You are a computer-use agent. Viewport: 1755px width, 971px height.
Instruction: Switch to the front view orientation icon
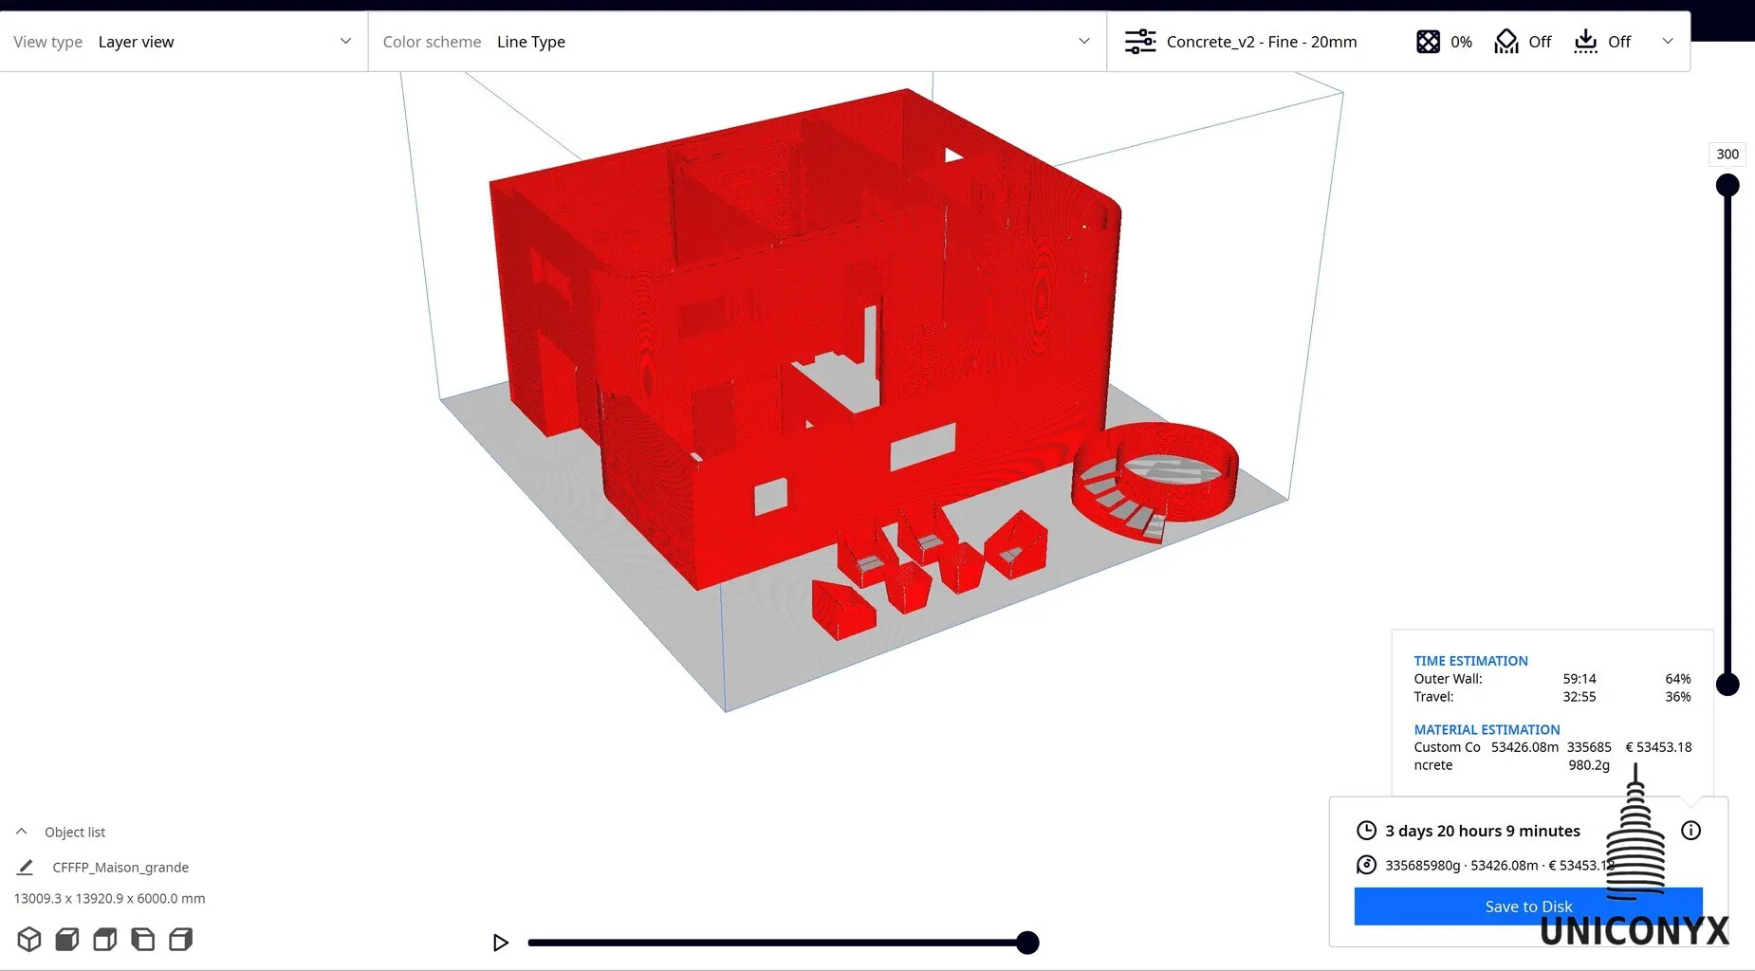coord(66,939)
